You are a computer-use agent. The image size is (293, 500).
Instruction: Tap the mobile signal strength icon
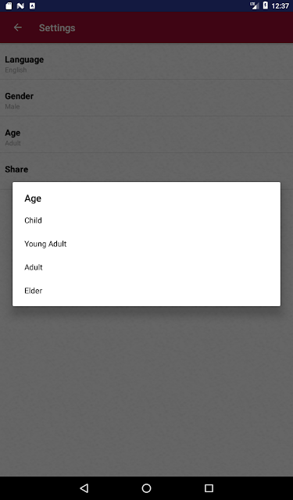254,5
